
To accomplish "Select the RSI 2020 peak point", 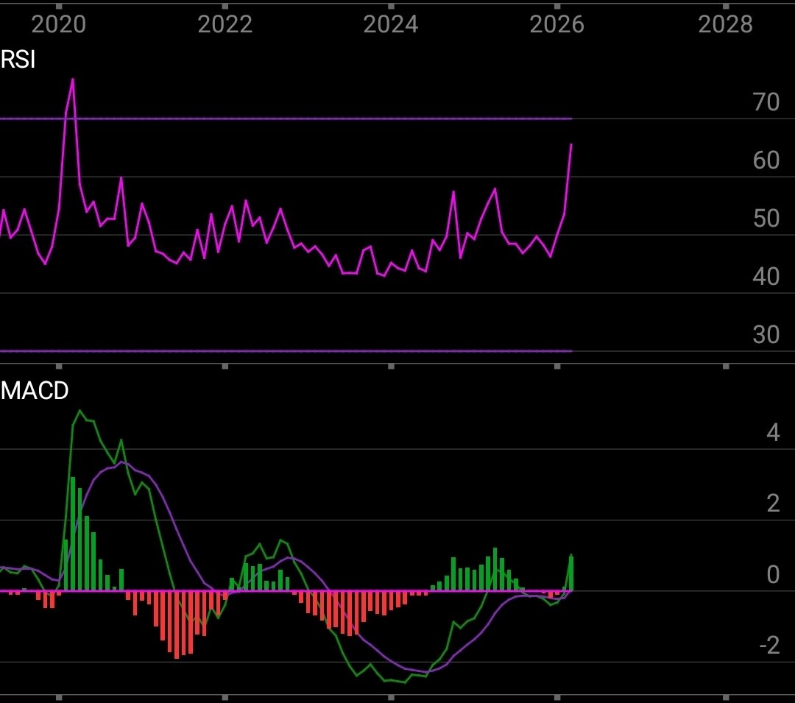I will coord(72,79).
